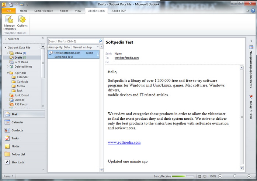
Task: Select the AbleBits.com tab
Action: [x=96, y=11]
